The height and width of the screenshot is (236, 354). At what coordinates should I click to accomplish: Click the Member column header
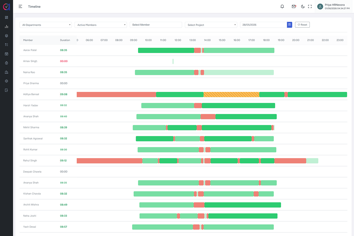click(x=28, y=40)
